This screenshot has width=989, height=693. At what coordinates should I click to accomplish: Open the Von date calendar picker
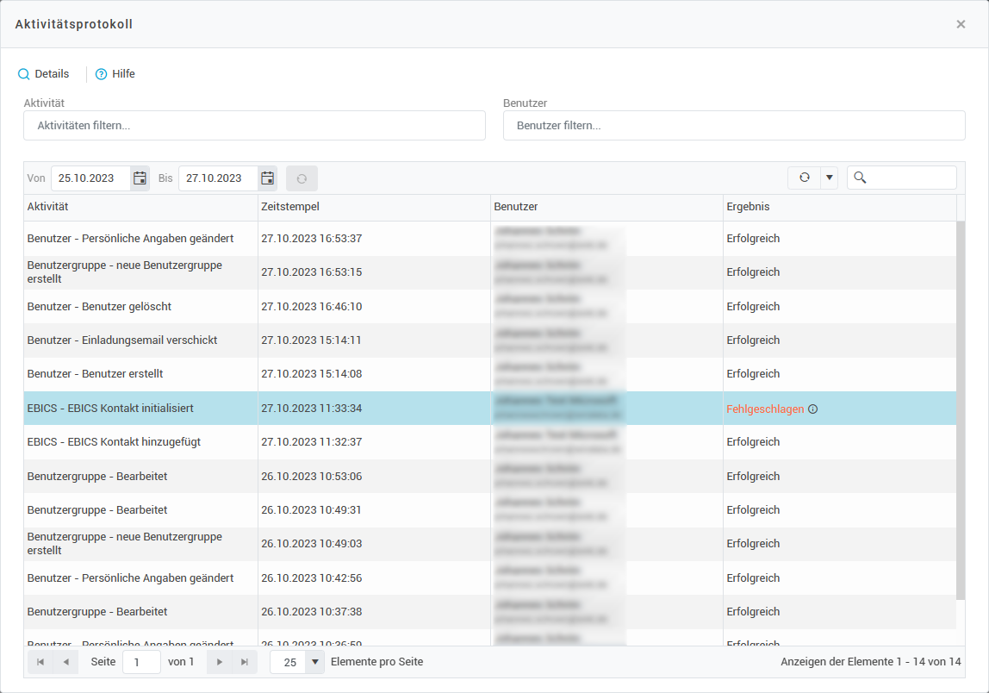click(x=140, y=178)
